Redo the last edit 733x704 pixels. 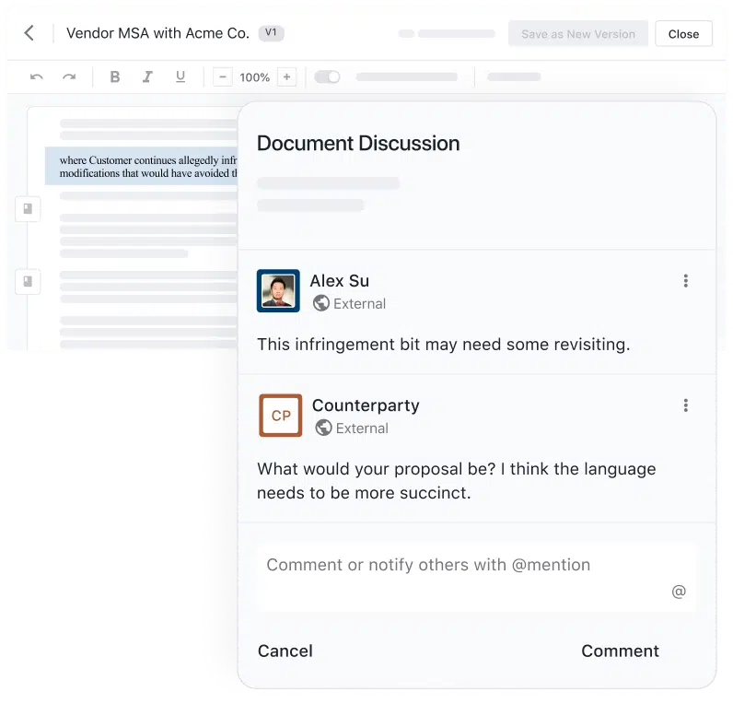pos(69,77)
